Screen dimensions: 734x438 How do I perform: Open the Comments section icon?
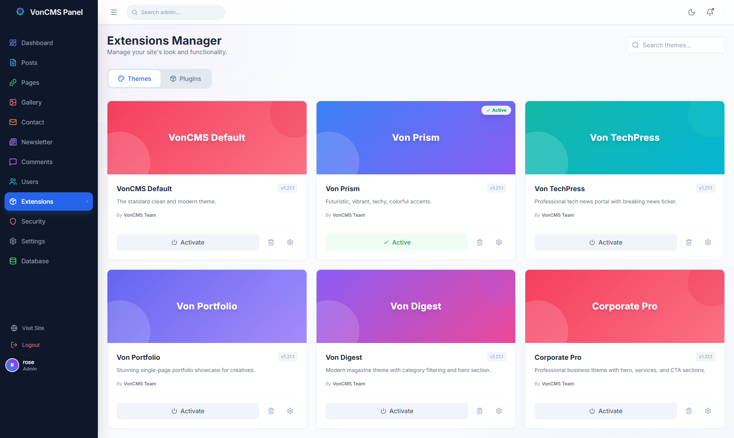click(13, 162)
